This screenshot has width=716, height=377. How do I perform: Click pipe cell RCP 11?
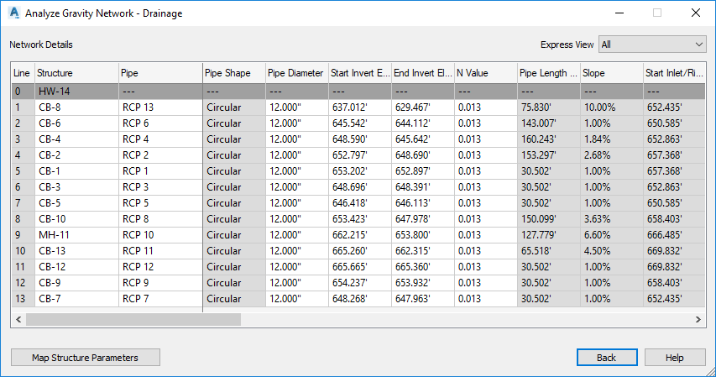pyautogui.click(x=160, y=251)
